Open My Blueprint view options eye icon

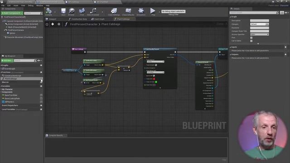coord(39,61)
